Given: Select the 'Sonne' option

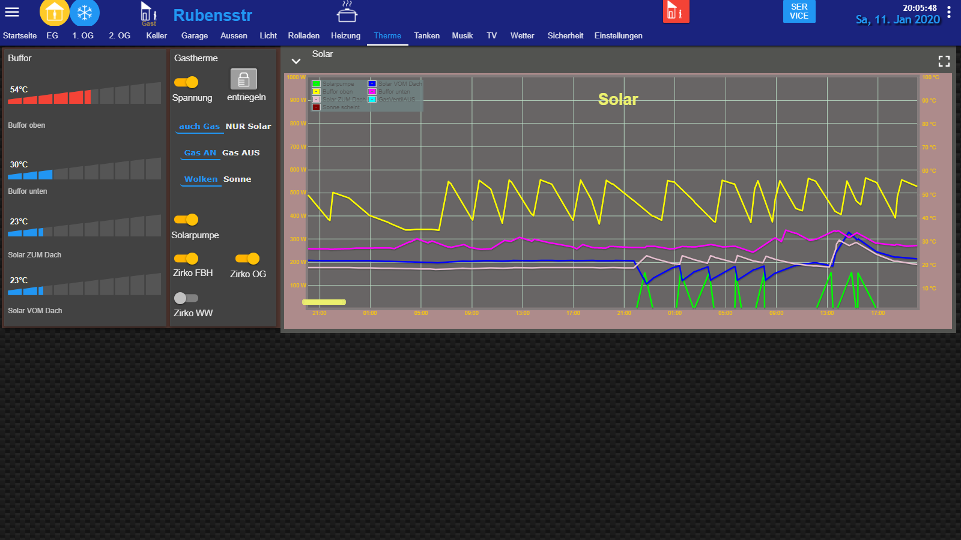Looking at the screenshot, I should tap(237, 179).
